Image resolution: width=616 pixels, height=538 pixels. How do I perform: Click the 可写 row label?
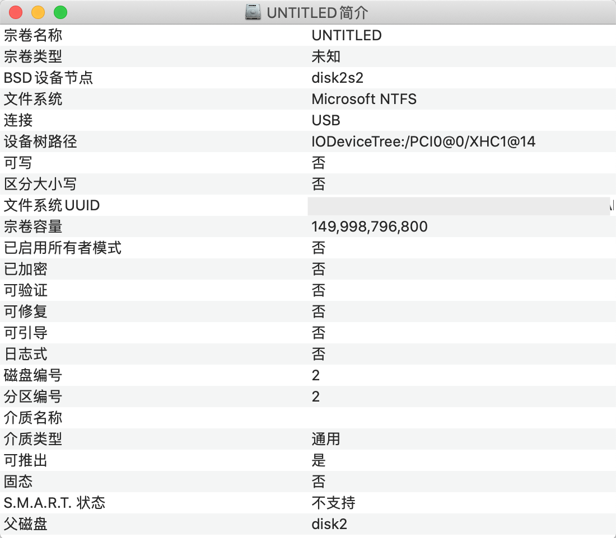[x=18, y=163]
